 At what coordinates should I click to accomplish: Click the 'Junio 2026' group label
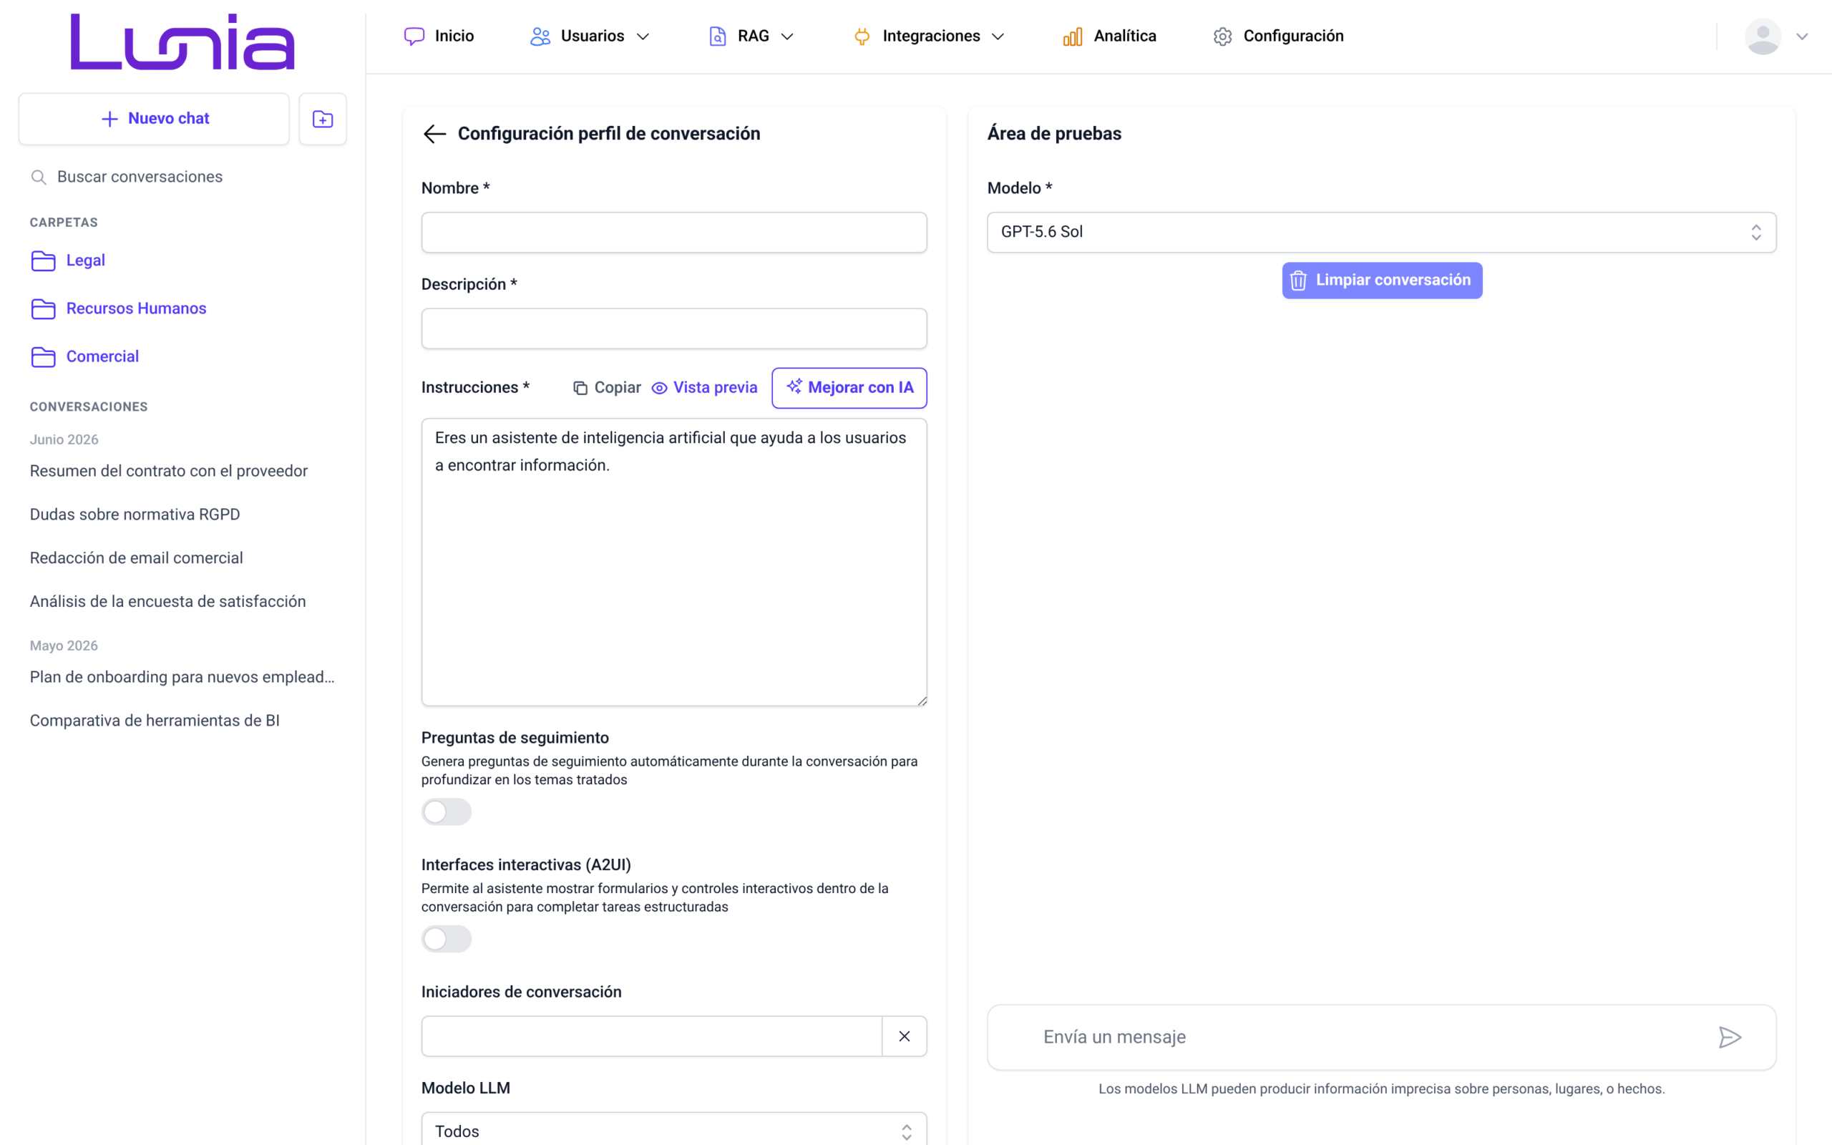[64, 440]
